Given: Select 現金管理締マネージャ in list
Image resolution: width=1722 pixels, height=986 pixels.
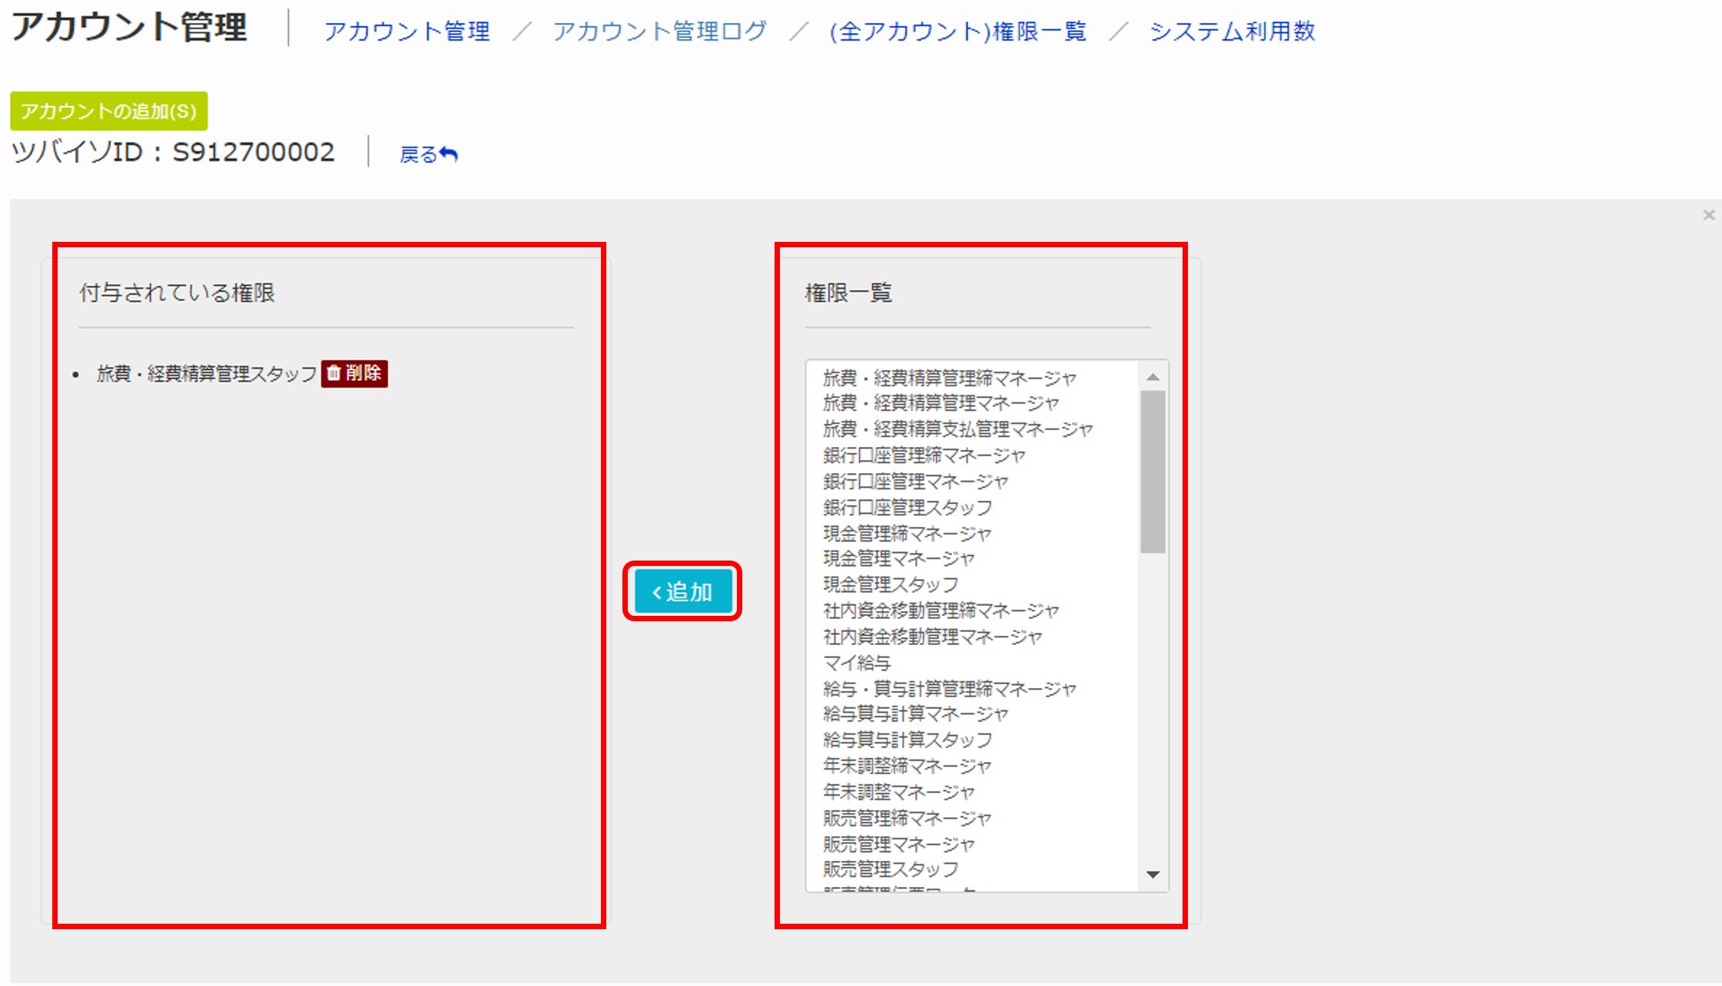Looking at the screenshot, I should coord(907,533).
